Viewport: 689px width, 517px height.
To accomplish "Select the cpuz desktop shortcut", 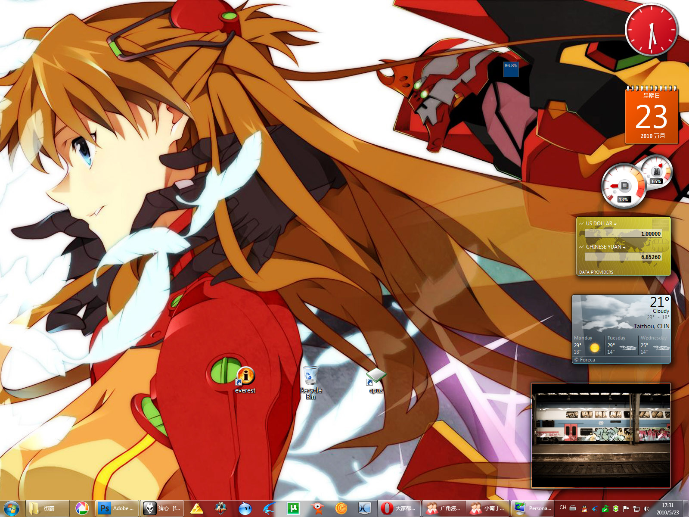I will coord(376,380).
